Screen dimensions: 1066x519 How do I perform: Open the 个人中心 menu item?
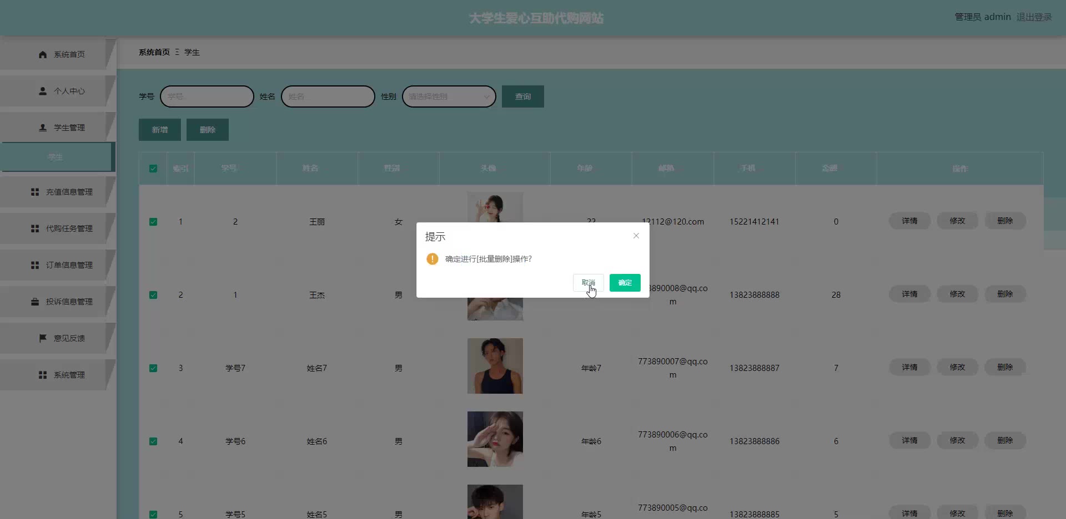[x=58, y=91]
